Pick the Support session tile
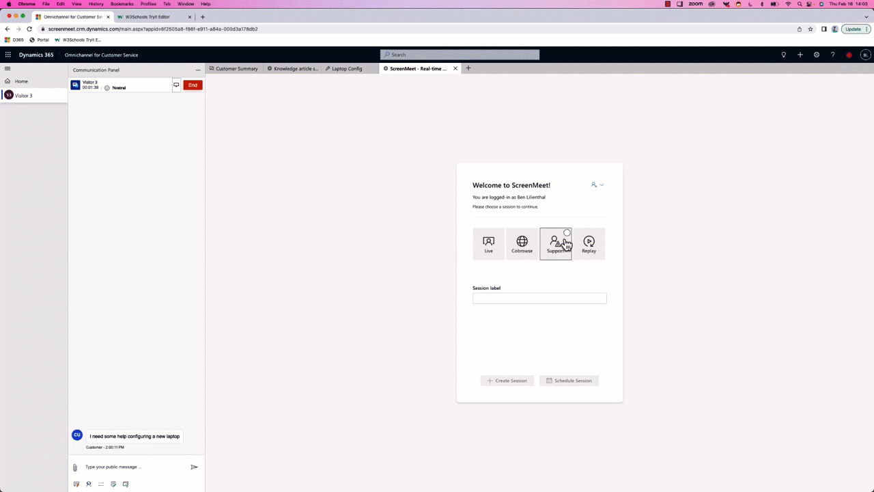This screenshot has width=874, height=492. pos(556,244)
